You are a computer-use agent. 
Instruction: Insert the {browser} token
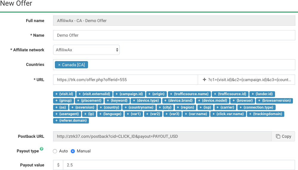(x=243, y=101)
